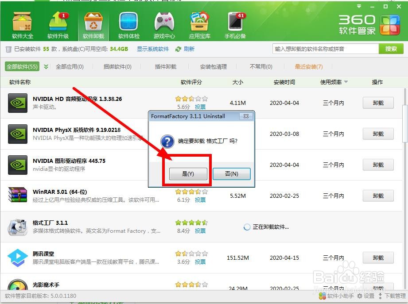Close the FormatFactory Uninstall dialog

click(x=246, y=116)
